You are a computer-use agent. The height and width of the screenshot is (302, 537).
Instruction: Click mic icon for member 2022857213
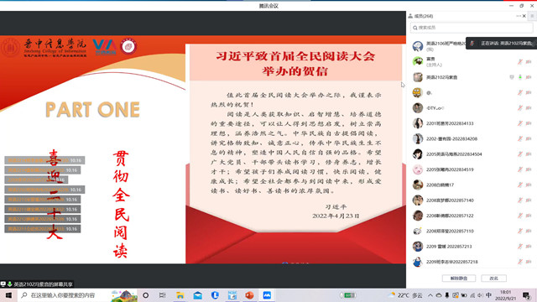(520, 247)
